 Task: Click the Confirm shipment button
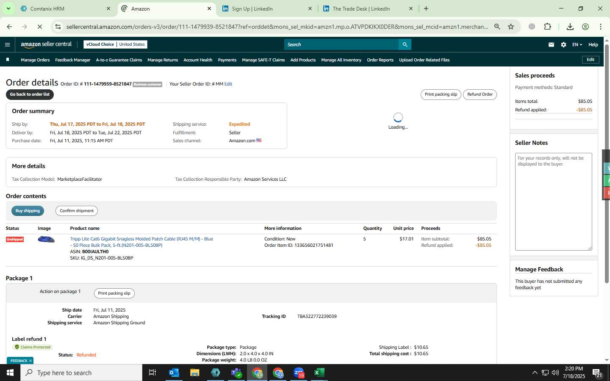pyautogui.click(x=77, y=211)
